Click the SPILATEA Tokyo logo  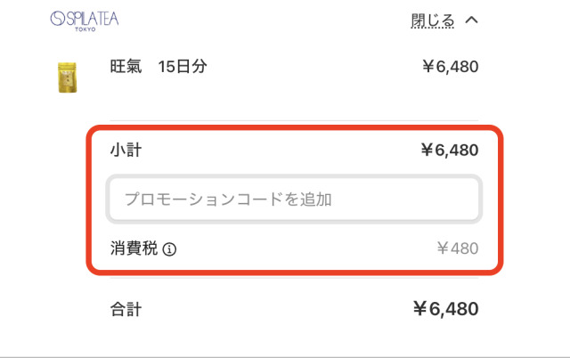[85, 20]
